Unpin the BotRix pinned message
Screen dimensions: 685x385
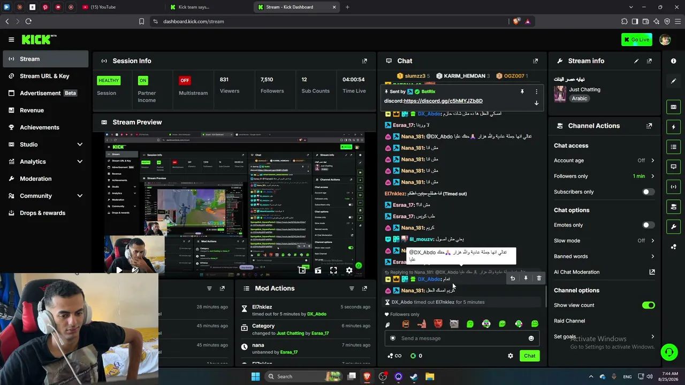pyautogui.click(x=522, y=91)
